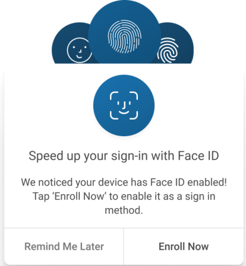
Task: Click the large center fingerprint icon
Action: pyautogui.click(x=125, y=36)
